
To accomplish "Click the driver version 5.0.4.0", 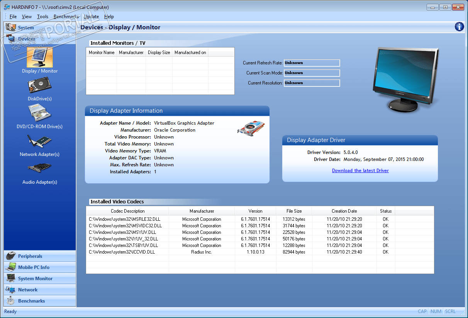I will click(x=350, y=152).
